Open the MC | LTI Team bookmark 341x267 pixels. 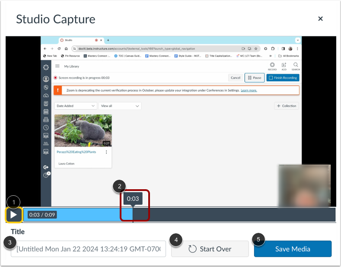click(249, 56)
